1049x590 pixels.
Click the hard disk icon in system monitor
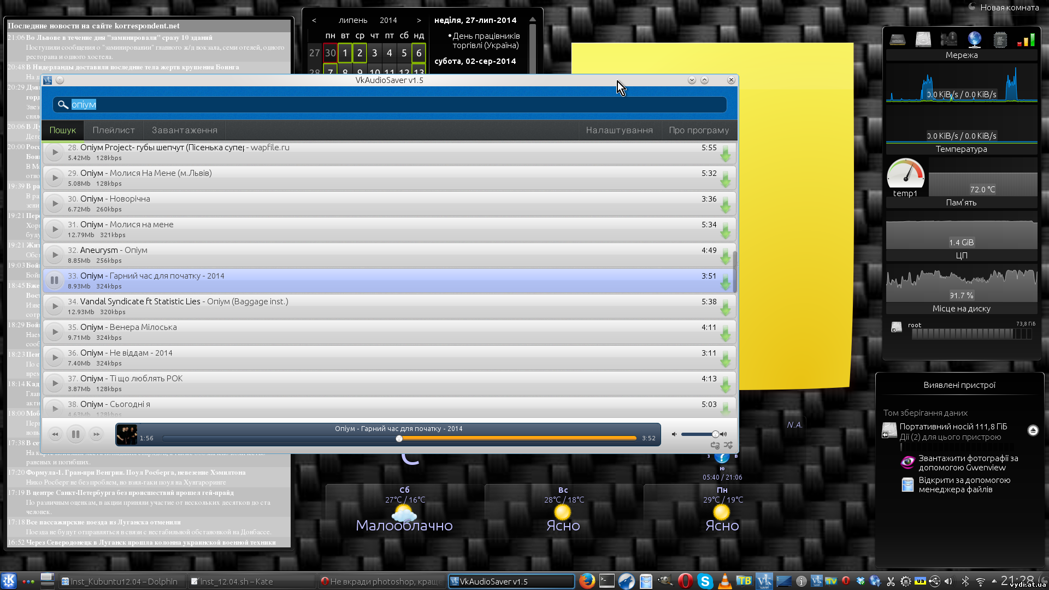pyautogui.click(x=923, y=39)
